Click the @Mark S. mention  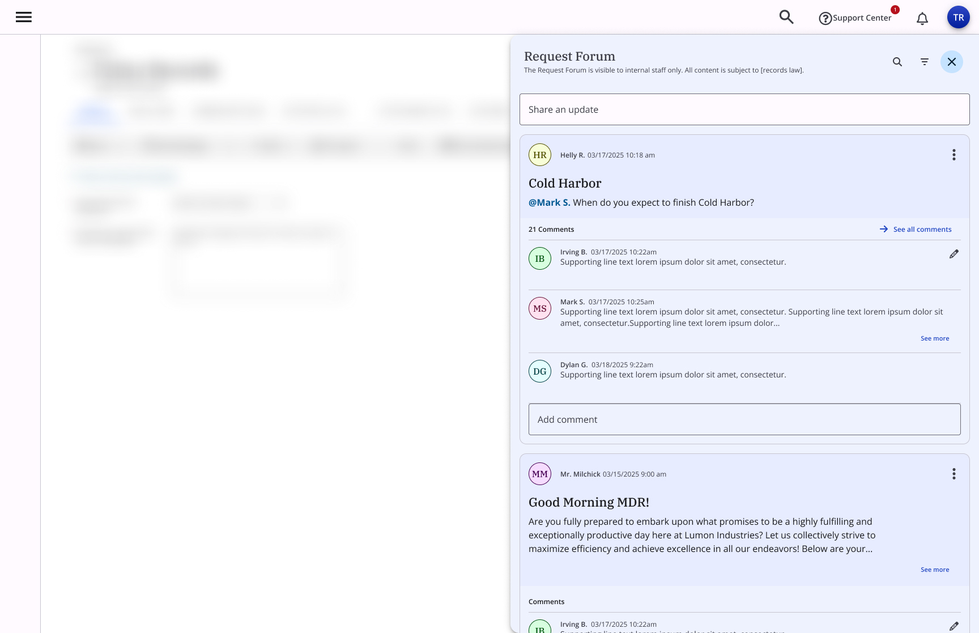pyautogui.click(x=550, y=202)
